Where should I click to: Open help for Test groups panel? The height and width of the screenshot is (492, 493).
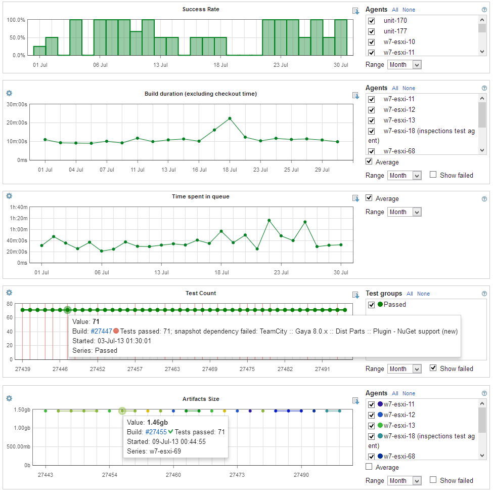484,293
